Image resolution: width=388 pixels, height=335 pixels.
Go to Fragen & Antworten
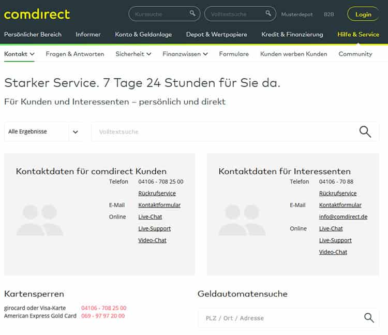75,54
